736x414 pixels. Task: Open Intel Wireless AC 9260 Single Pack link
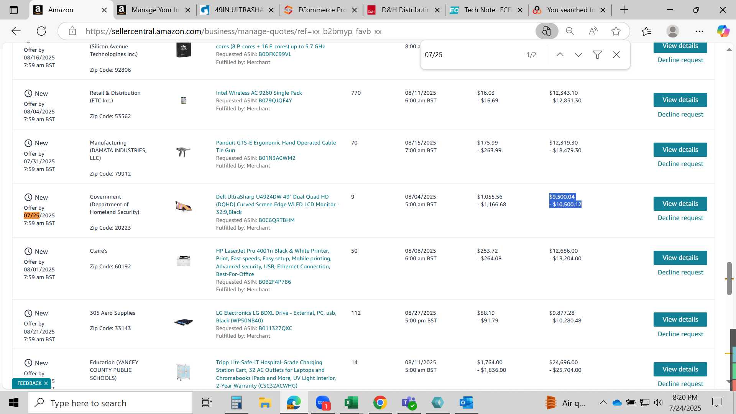(x=259, y=93)
